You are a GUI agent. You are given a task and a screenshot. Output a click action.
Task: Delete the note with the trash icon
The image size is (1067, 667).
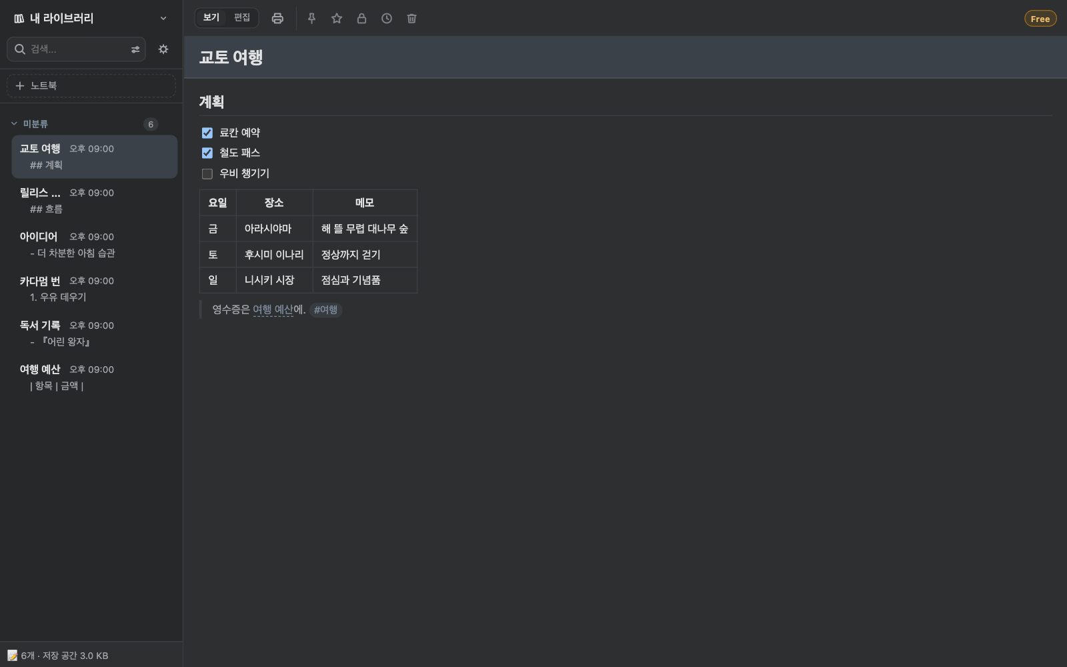(x=411, y=19)
